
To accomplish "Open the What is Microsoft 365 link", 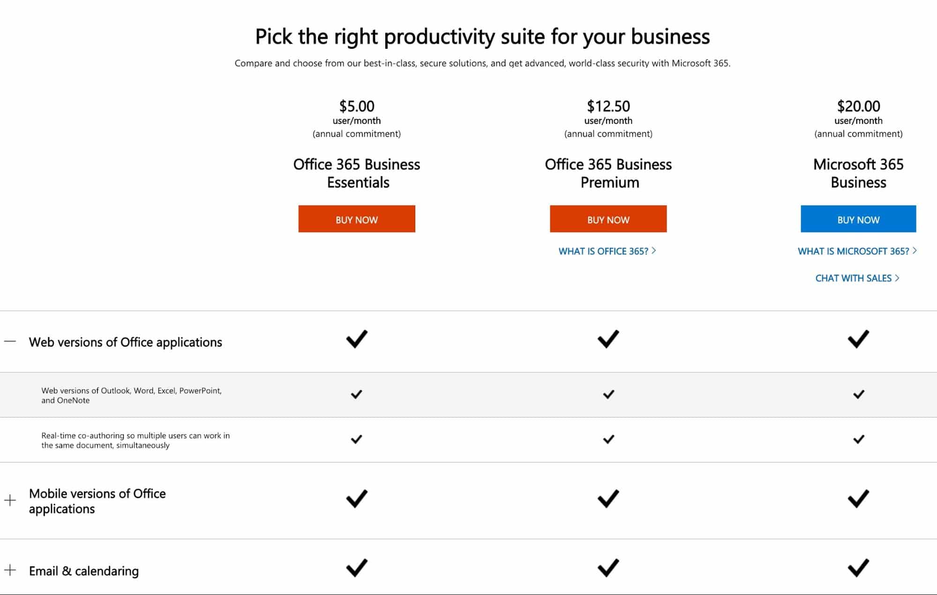I will pyautogui.click(x=857, y=251).
